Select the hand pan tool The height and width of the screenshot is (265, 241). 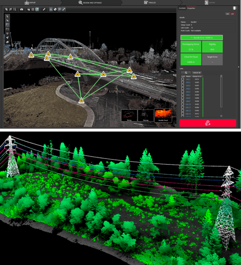7,25
